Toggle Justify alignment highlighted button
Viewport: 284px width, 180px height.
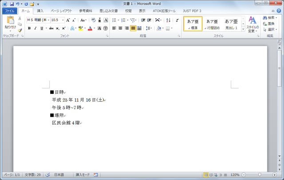click(133, 28)
